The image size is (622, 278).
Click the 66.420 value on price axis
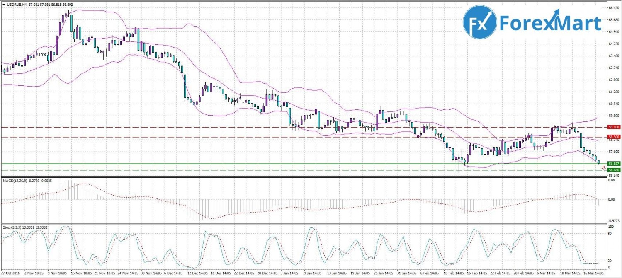[x=613, y=8]
